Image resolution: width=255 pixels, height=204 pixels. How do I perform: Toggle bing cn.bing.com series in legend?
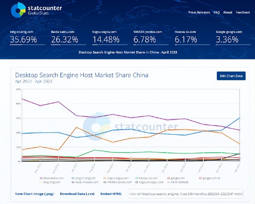pos(84,178)
